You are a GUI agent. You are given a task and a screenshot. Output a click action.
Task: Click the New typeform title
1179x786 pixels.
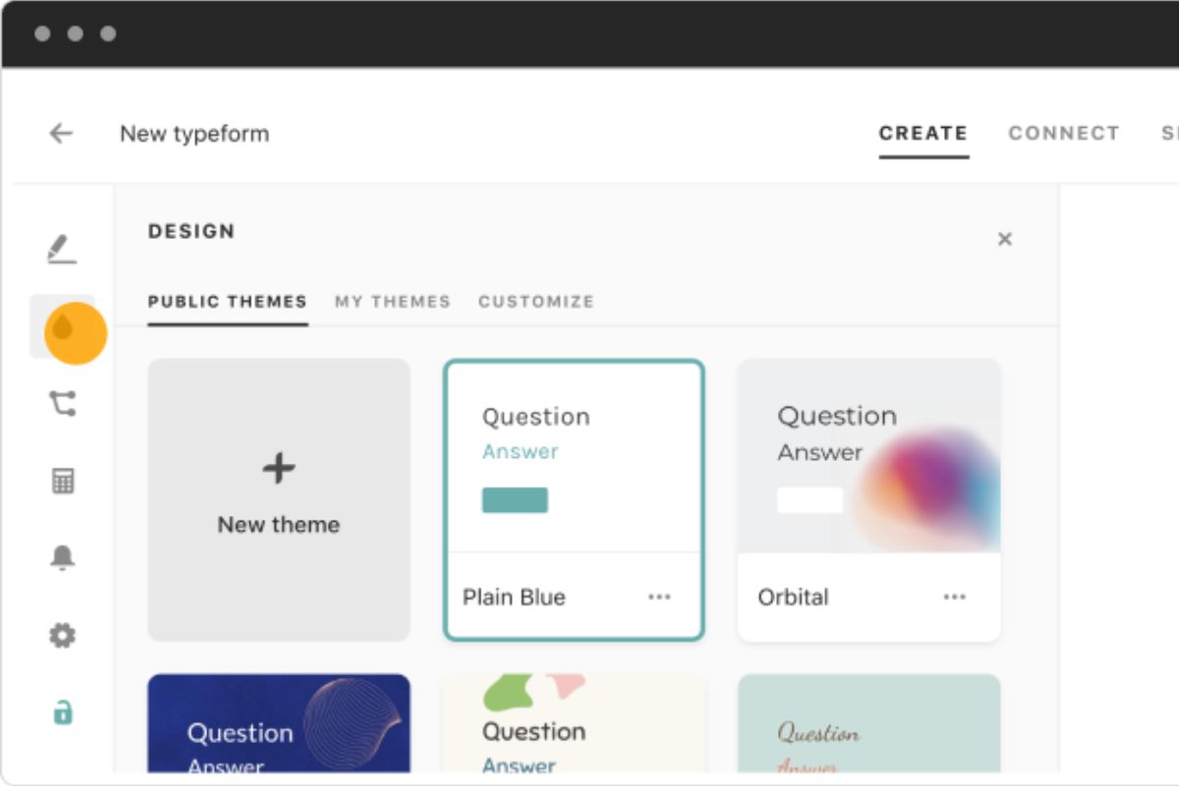click(x=194, y=134)
